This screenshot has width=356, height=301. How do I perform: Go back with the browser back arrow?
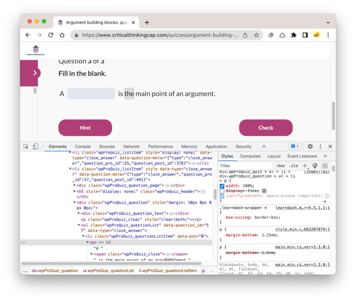pyautogui.click(x=28, y=35)
